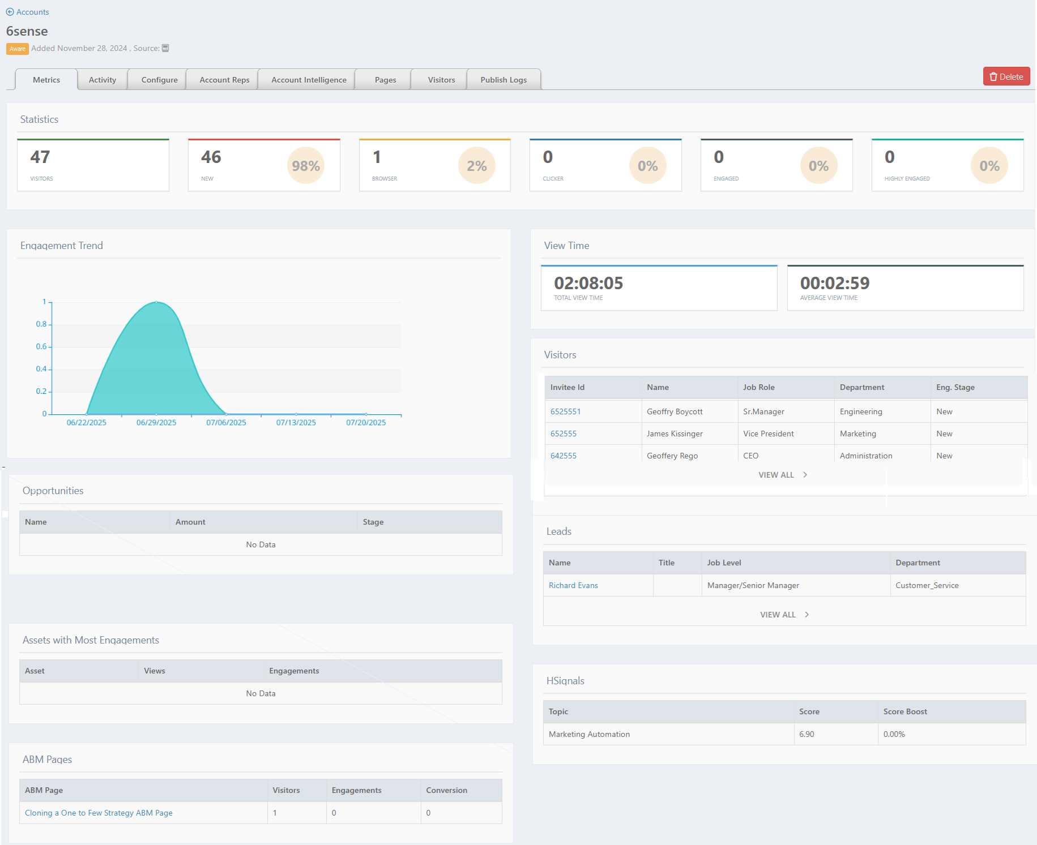Click the source icon next to Source label
This screenshot has width=1037, height=845.
(x=165, y=48)
